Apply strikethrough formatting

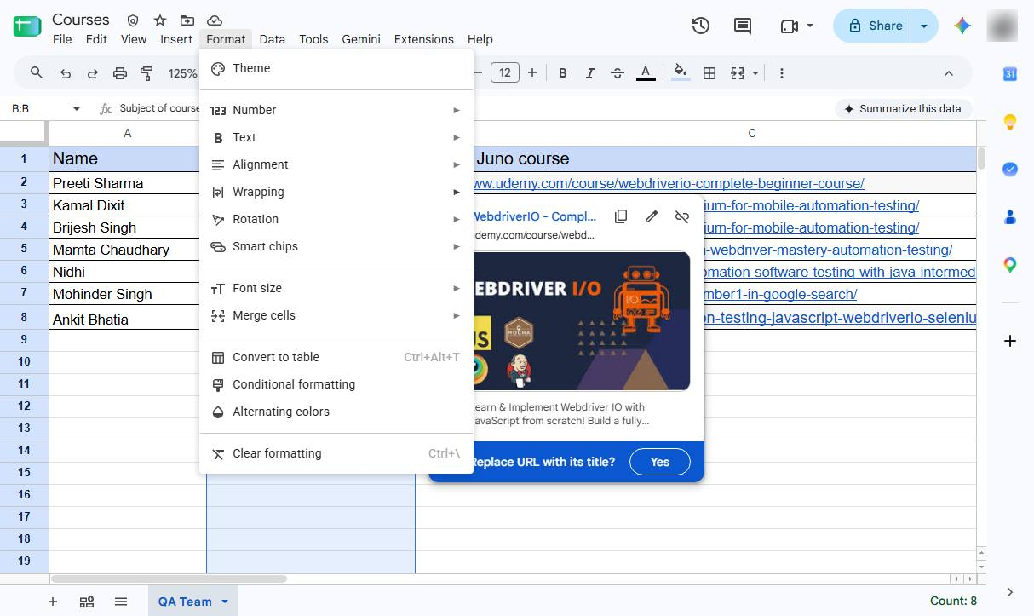[618, 73]
